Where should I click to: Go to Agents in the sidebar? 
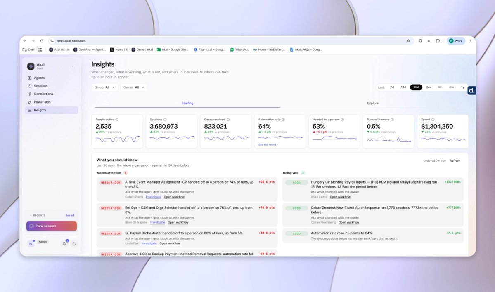pos(52,78)
